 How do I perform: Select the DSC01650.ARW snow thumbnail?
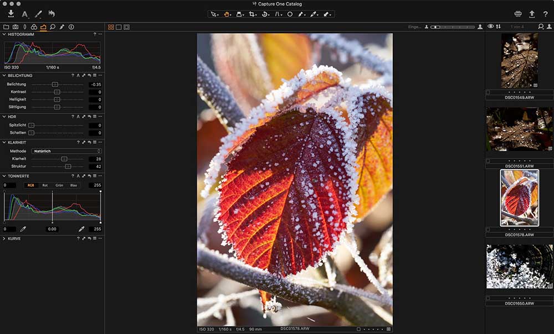520,267
